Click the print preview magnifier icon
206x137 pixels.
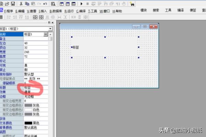[53, 4]
